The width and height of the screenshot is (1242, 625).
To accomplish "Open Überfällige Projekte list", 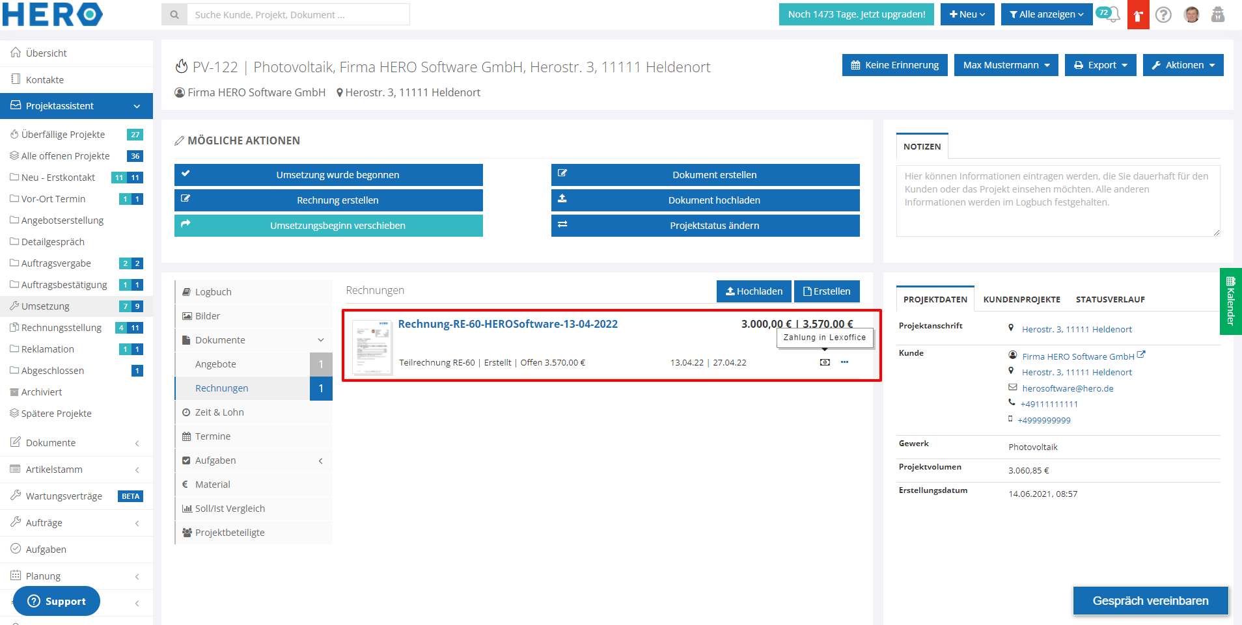I will click(77, 135).
